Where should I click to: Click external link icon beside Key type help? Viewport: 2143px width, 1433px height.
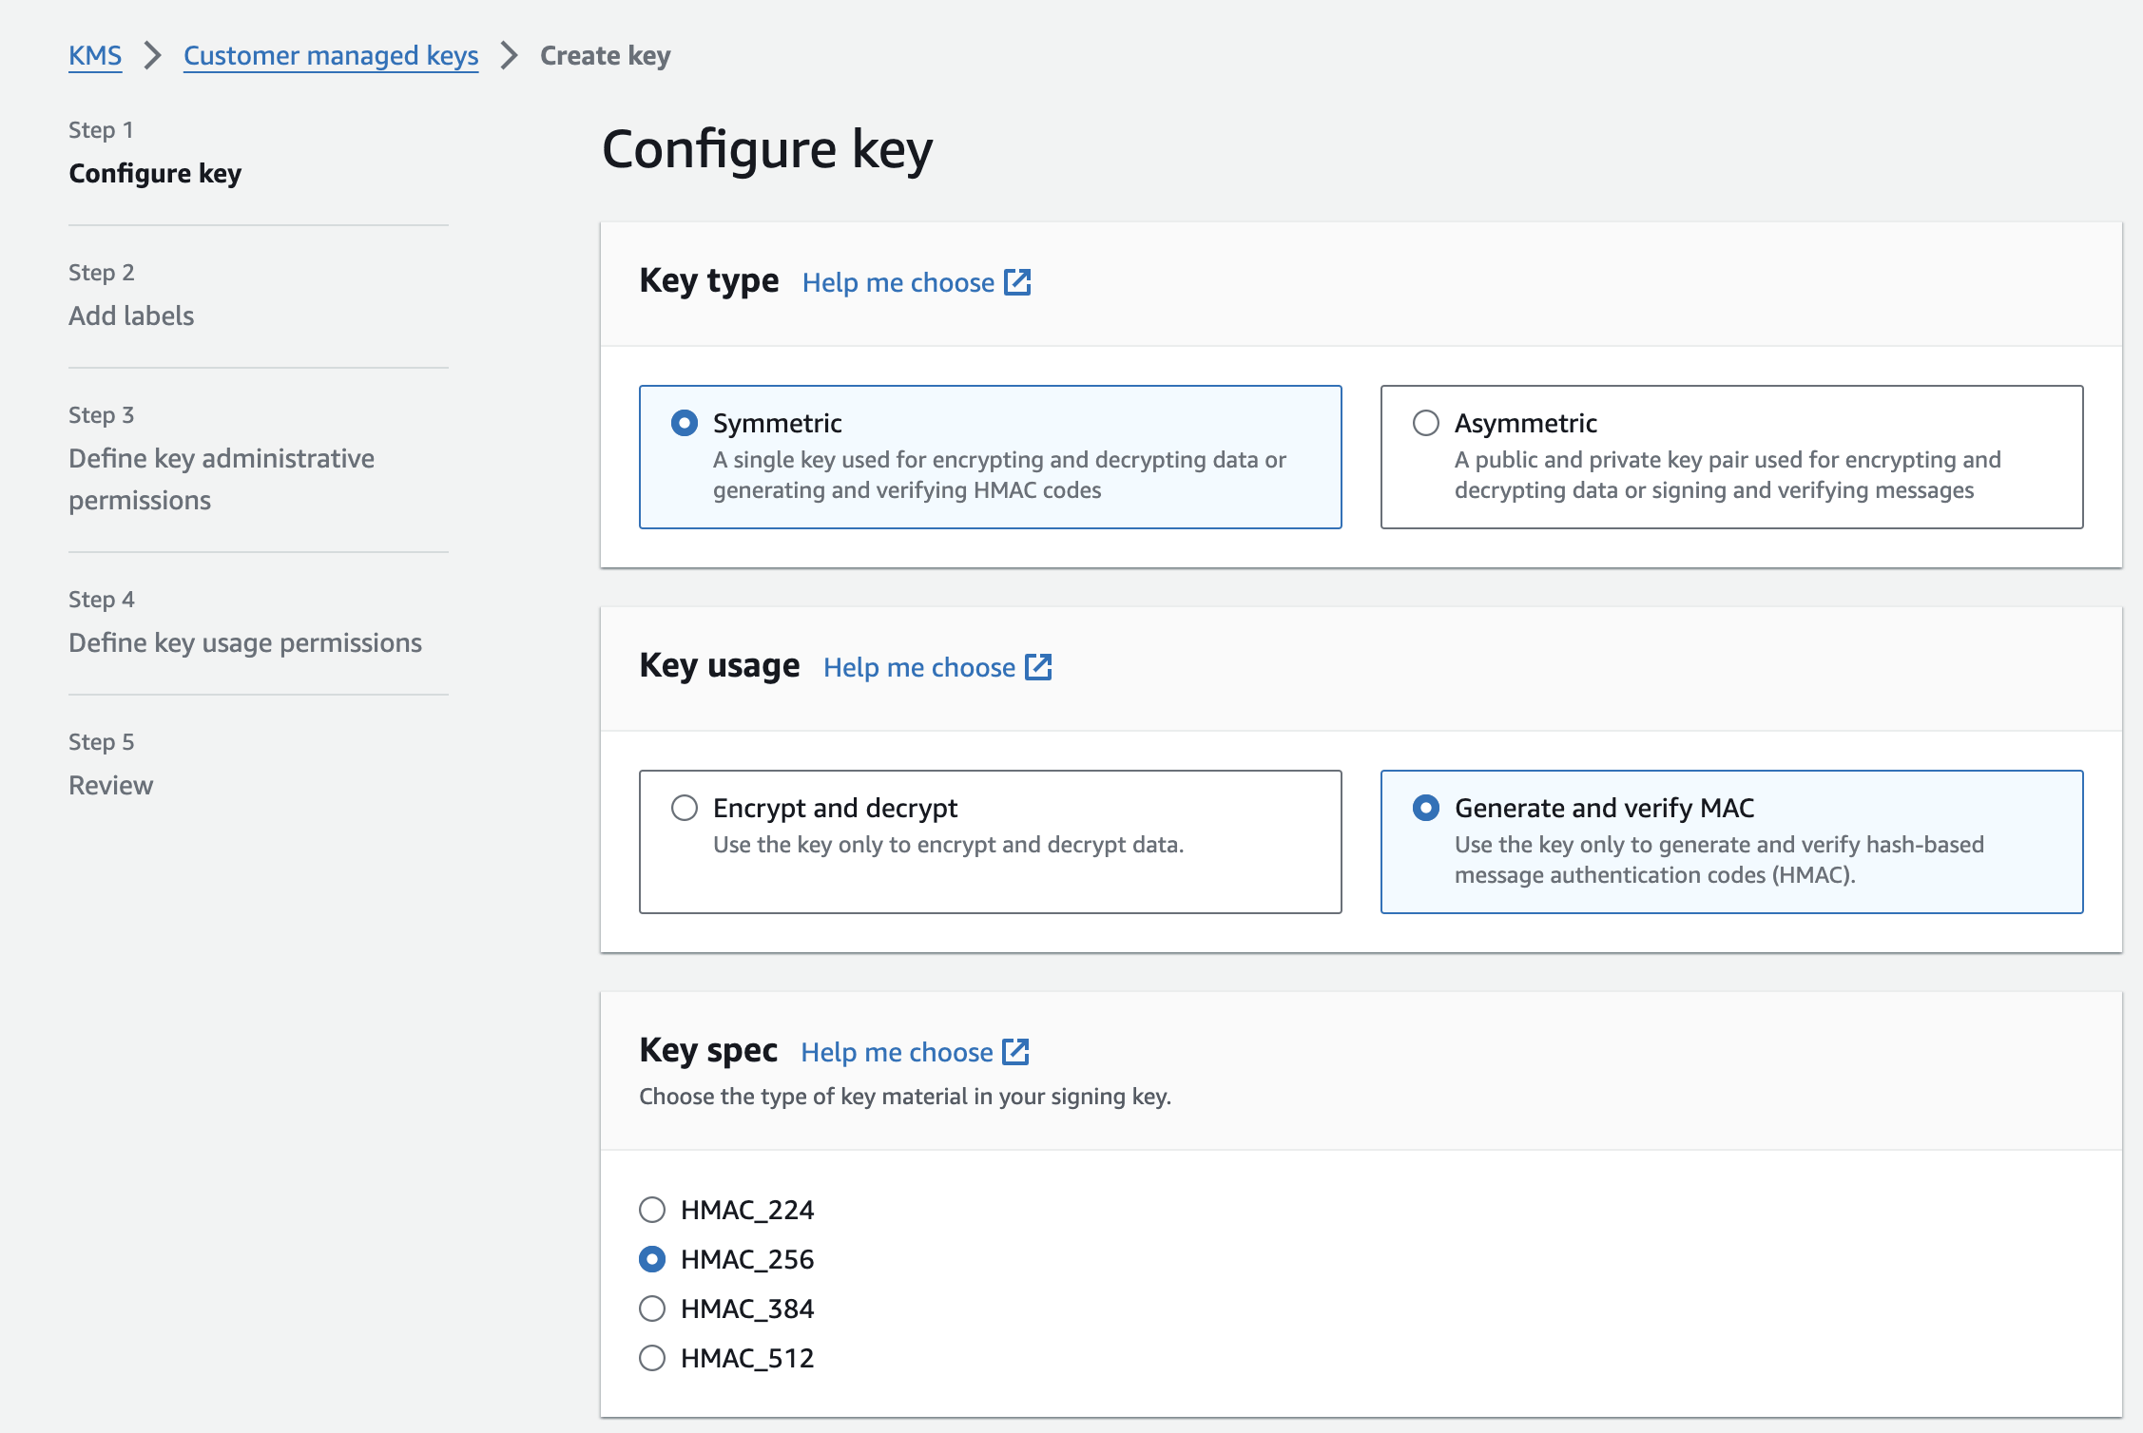tap(1017, 282)
